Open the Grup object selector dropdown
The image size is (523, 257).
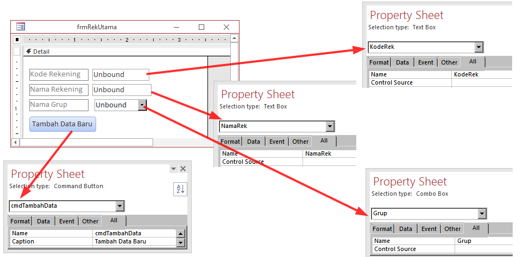(x=482, y=214)
